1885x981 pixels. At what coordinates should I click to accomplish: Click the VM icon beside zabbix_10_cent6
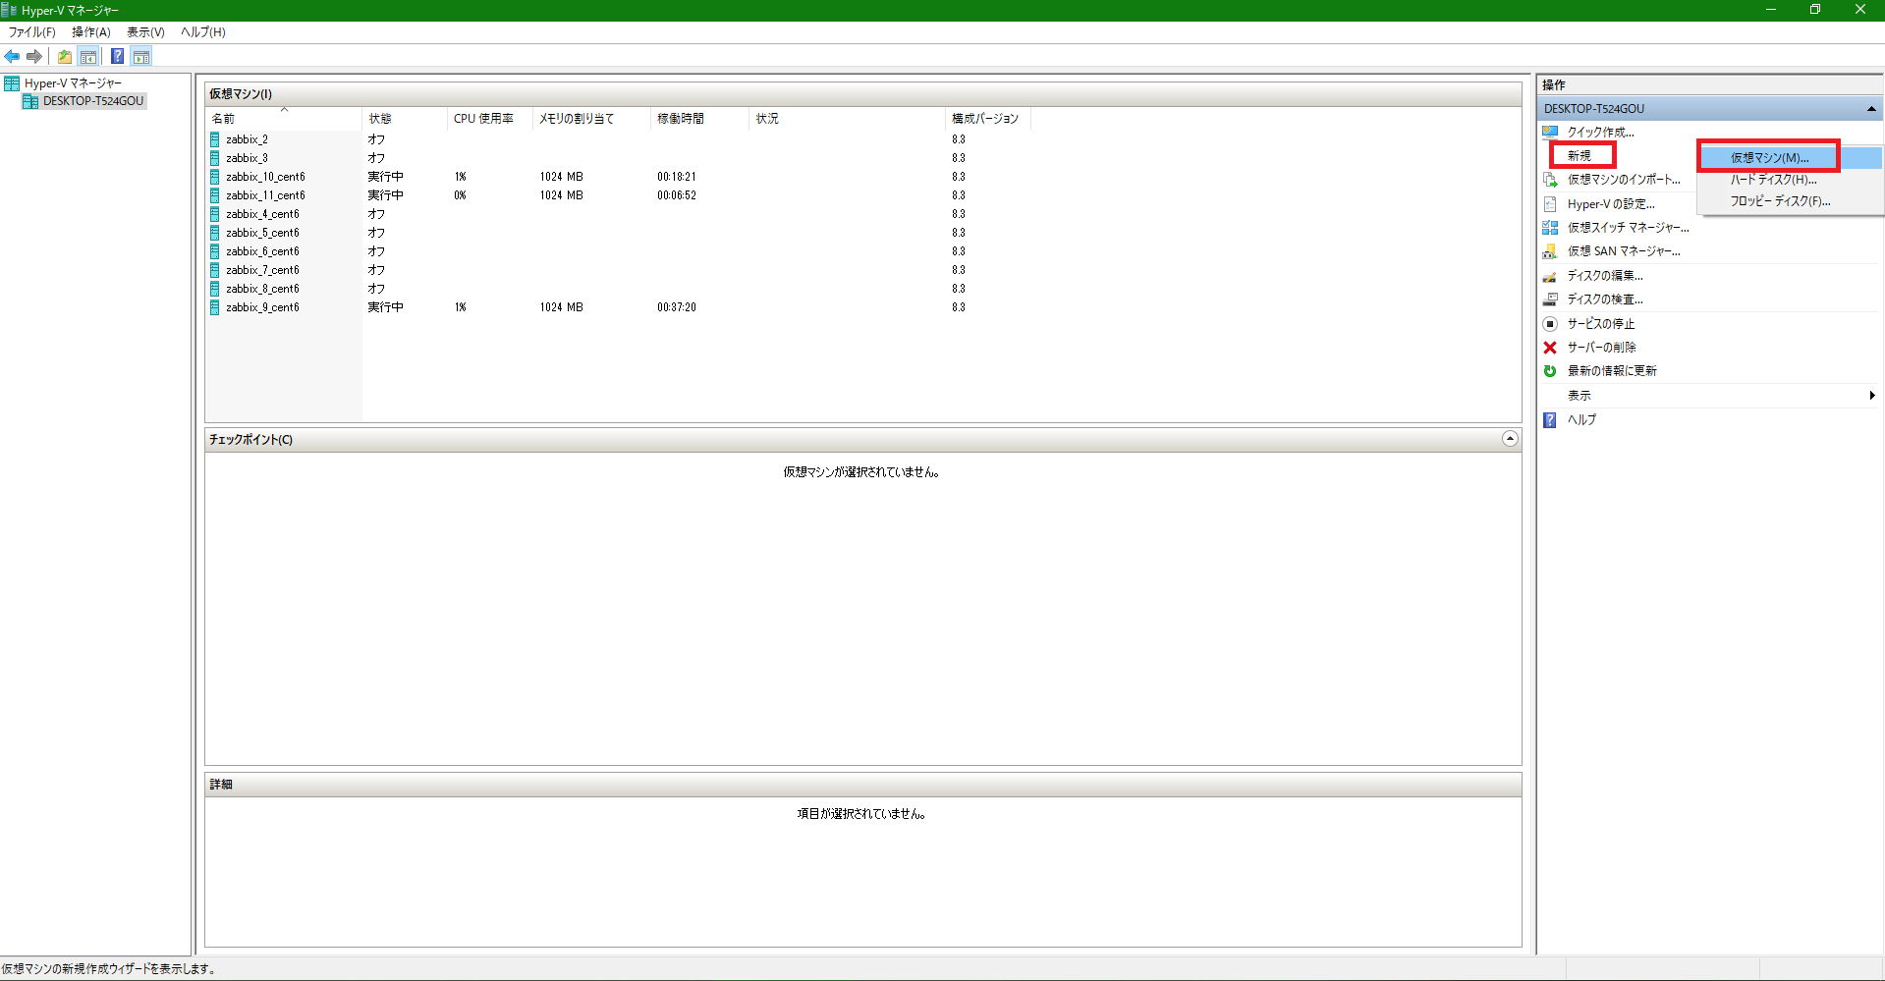tap(215, 177)
